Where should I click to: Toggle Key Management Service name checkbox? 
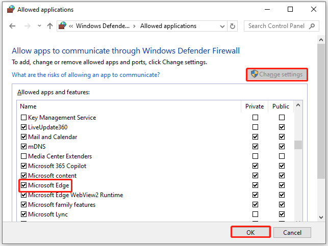pyautogui.click(x=23, y=118)
